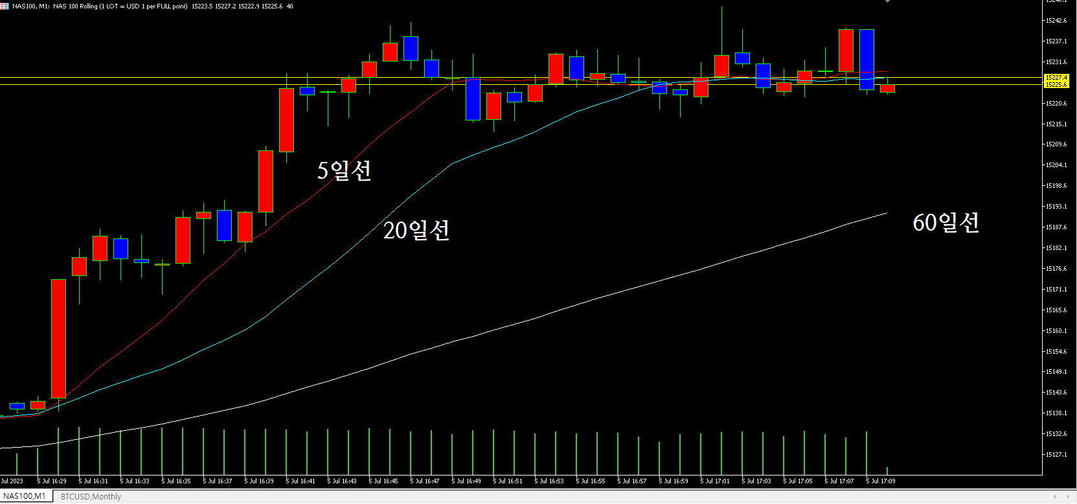Click the 15143.6 price scale label
The height and width of the screenshot is (504, 1077).
tap(1056, 393)
